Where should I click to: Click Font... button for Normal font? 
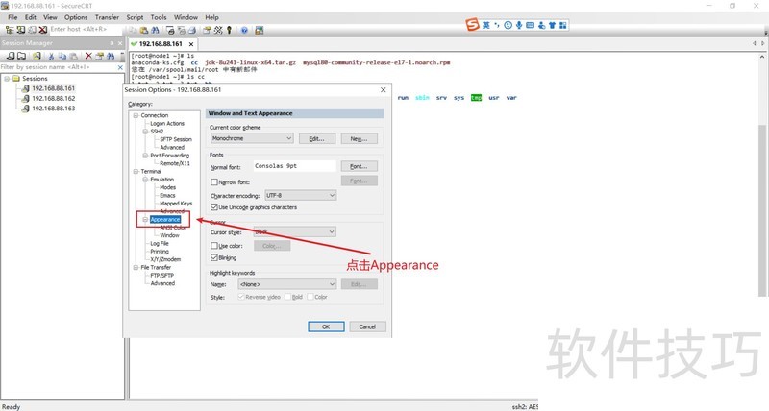(x=359, y=166)
